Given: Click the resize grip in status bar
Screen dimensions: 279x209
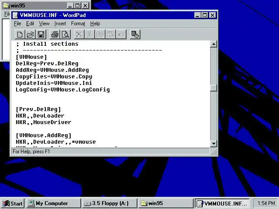Looking at the screenshot, I should pos(214,152).
